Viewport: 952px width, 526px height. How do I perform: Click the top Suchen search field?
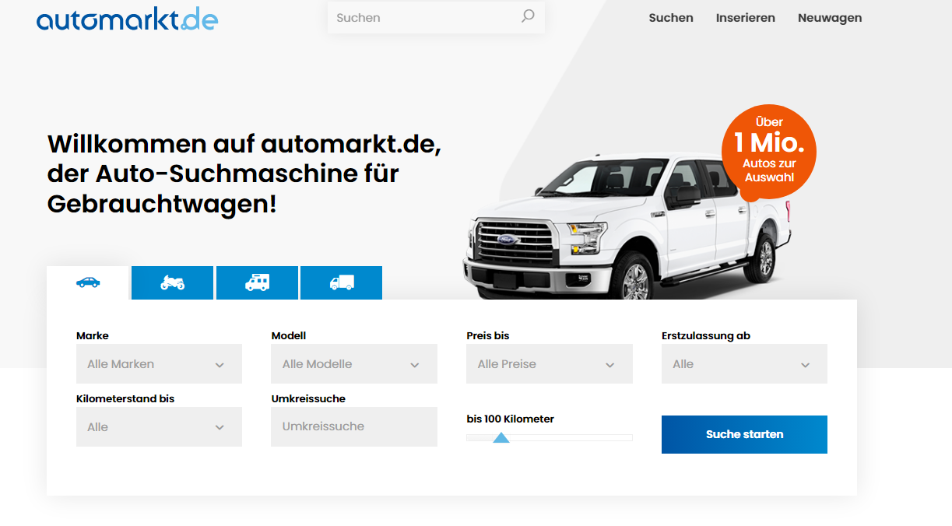[424, 17]
